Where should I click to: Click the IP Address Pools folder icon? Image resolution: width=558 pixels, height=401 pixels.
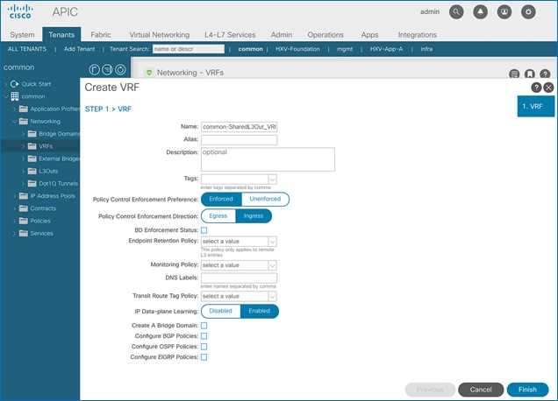[x=24, y=196]
